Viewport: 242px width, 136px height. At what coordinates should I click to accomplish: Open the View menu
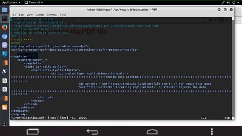click(x=29, y=15)
